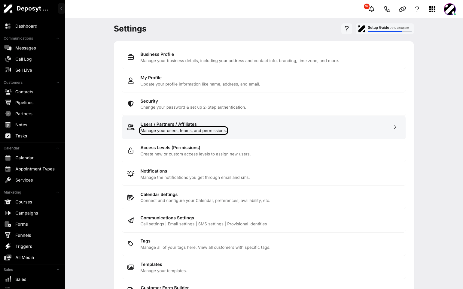Open All Media in the sidebar

click(x=32, y=257)
